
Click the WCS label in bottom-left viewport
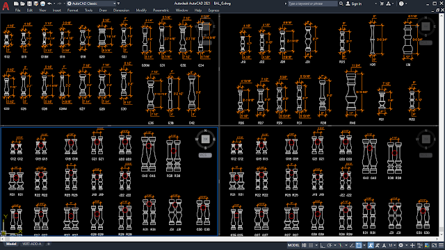(205, 155)
